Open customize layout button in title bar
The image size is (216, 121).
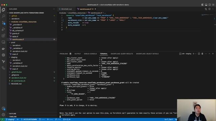(213, 5)
